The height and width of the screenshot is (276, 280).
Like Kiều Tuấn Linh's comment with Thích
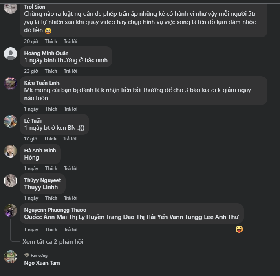[51, 109]
